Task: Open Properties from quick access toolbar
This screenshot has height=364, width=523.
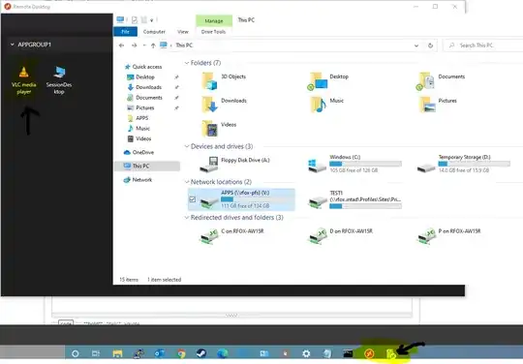Action: coord(134,20)
